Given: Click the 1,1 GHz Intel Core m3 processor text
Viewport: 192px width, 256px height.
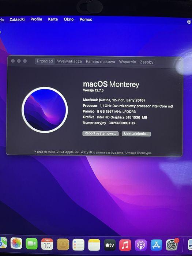Looking at the screenshot, I should coord(136,106).
